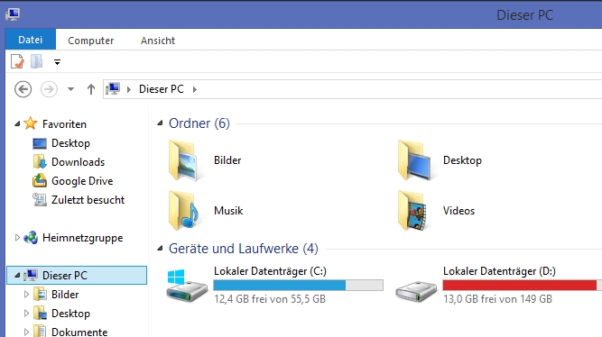
Task: Click the star icon next to Favoriten
Action: 31,123
